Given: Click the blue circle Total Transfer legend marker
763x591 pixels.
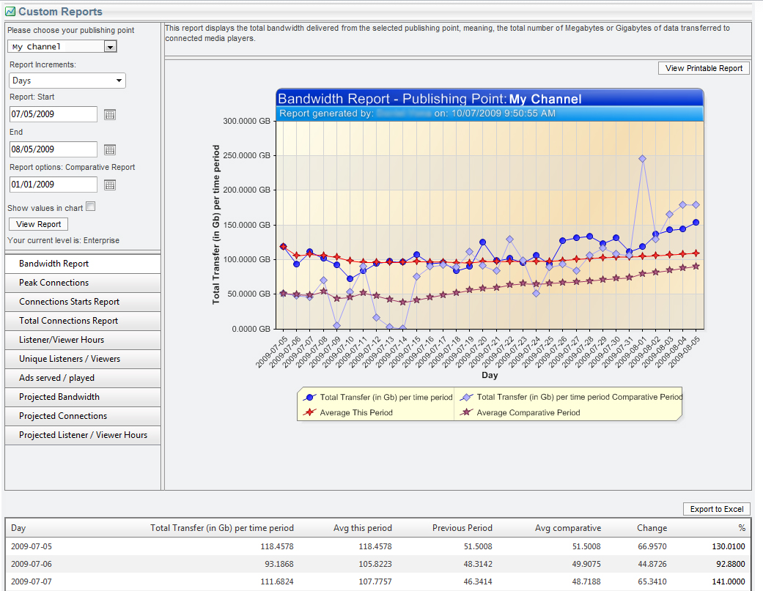Looking at the screenshot, I should click(309, 397).
